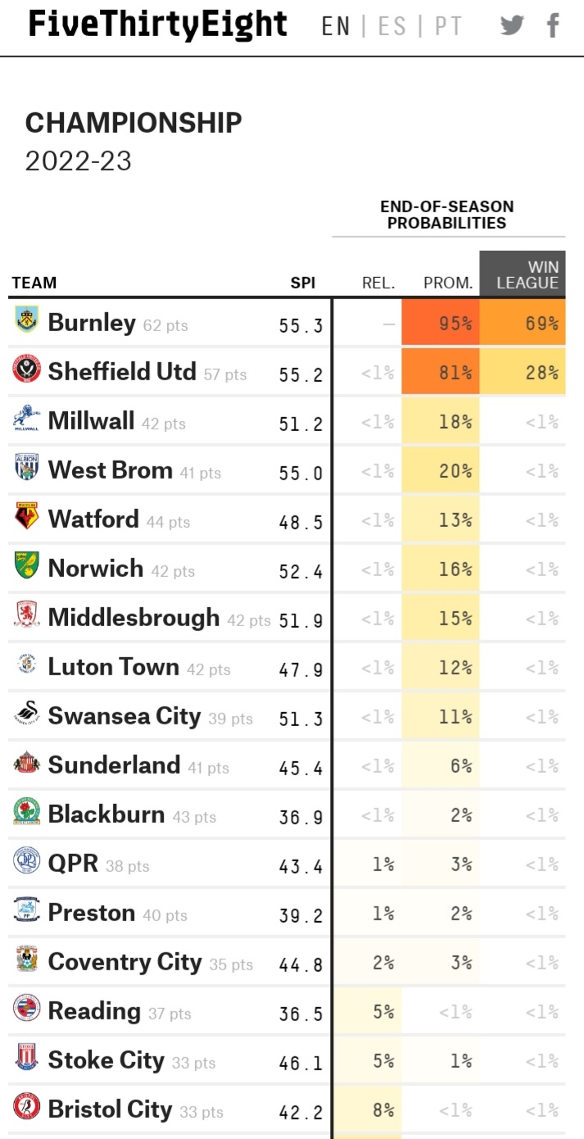Viewport: 584px width, 1139px height.
Task: Click the Facebook share icon
Action: pos(553,25)
